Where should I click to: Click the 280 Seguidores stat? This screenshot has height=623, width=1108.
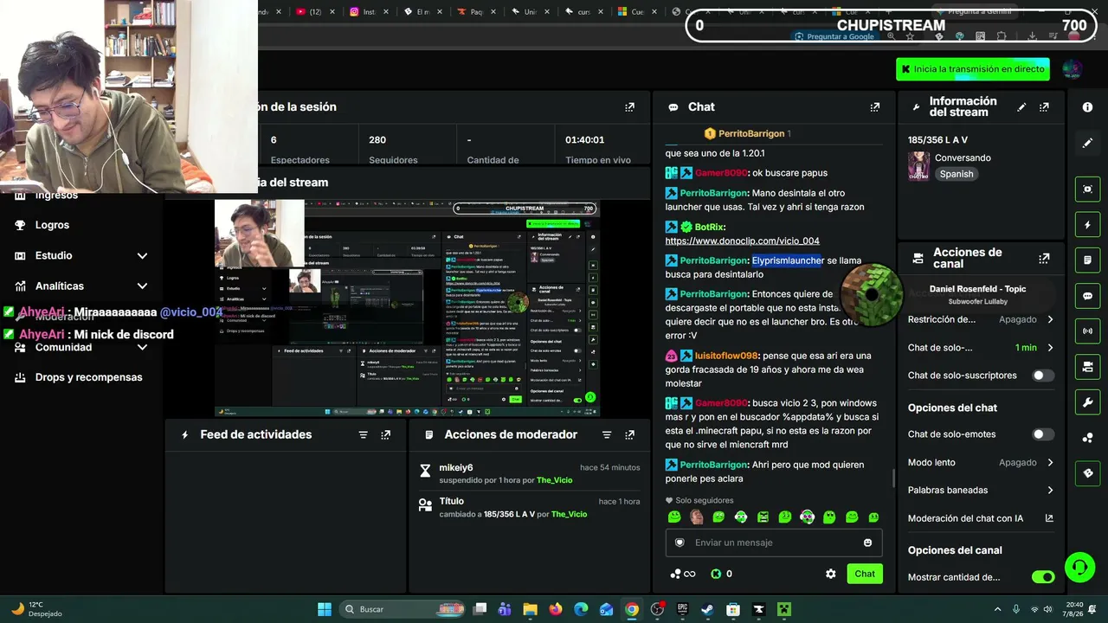tap(377, 139)
